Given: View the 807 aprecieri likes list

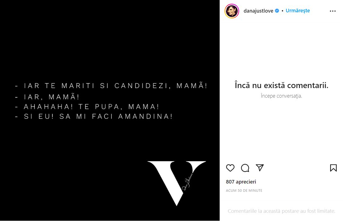Looking at the screenshot, I should click(241, 182).
